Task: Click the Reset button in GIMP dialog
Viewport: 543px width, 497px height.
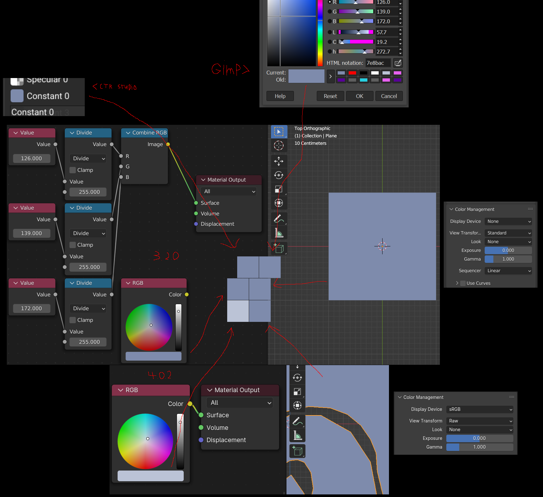Action: pos(330,96)
